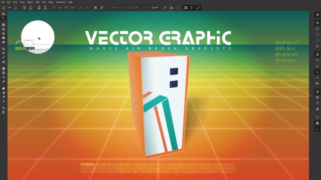Select the Ellipse tool

pyautogui.click(x=4, y=29)
